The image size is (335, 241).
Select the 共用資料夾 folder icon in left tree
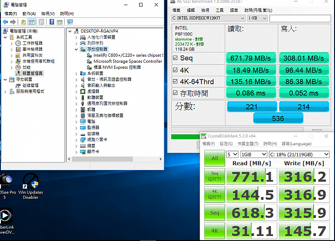[x=18, y=55]
